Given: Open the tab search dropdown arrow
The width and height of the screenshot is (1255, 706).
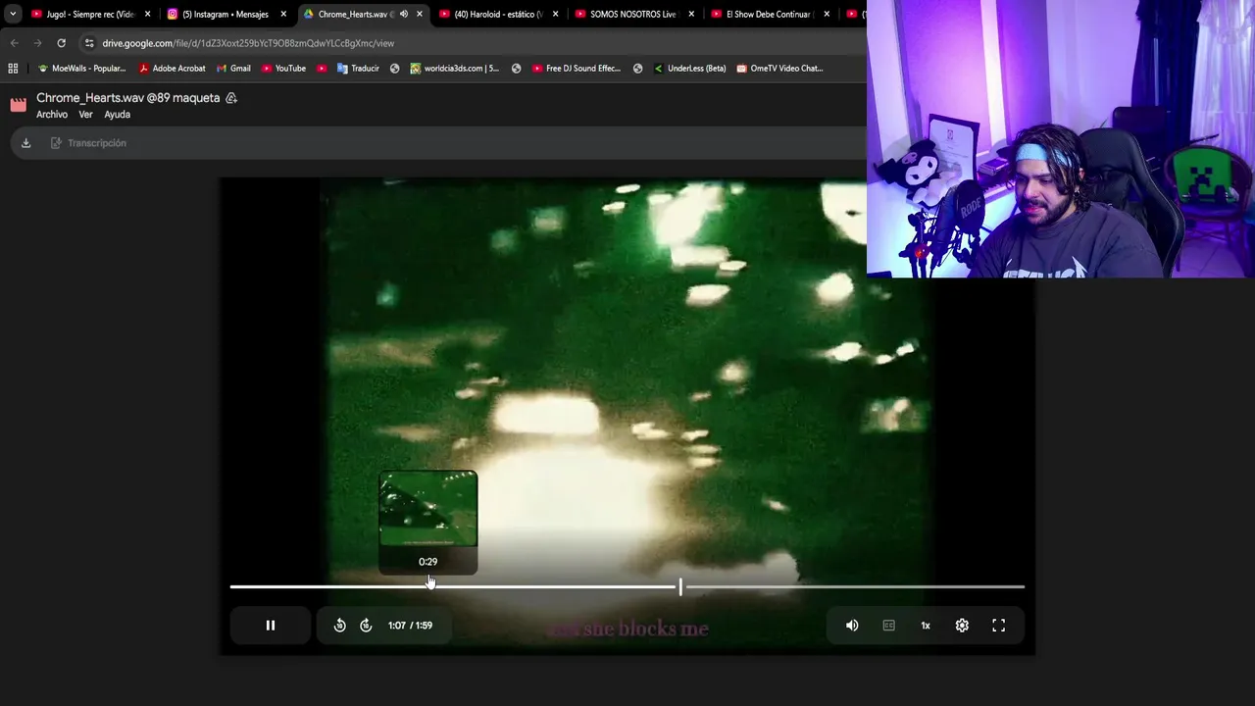Looking at the screenshot, I should point(12,14).
